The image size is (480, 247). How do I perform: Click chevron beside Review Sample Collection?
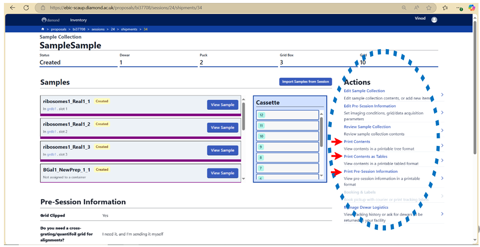[x=442, y=130]
